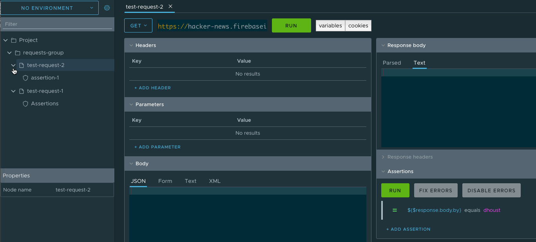Click the request URL field
This screenshot has height=242, width=536.
coord(212,26)
